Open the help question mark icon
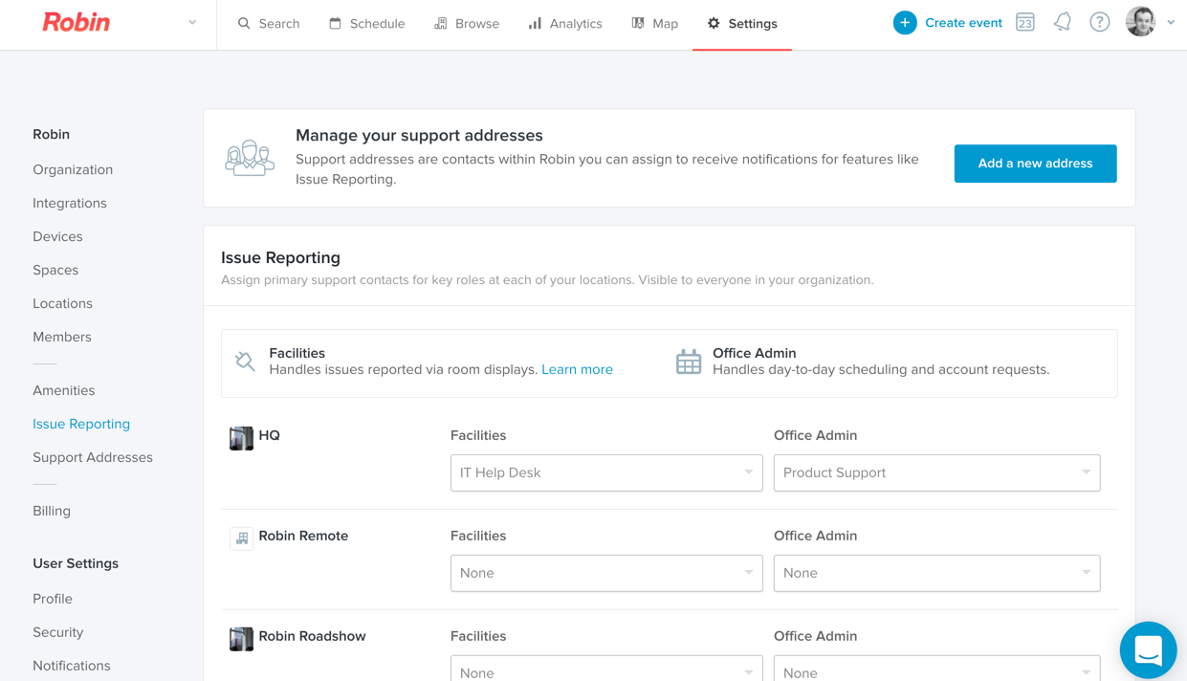1187x681 pixels. [1100, 22]
